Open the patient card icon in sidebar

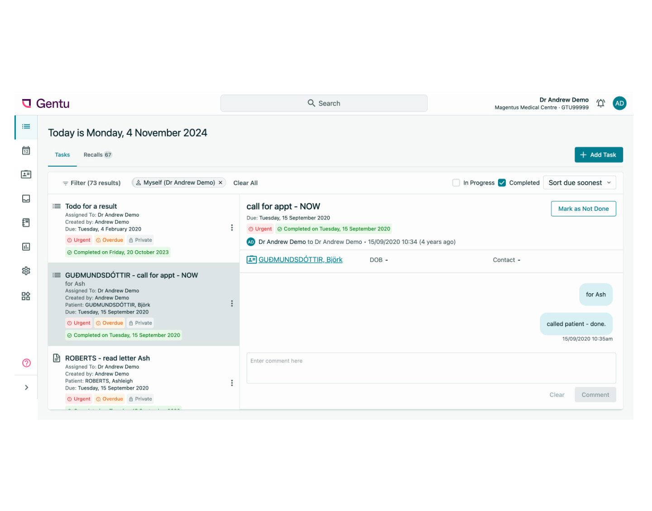pos(26,174)
